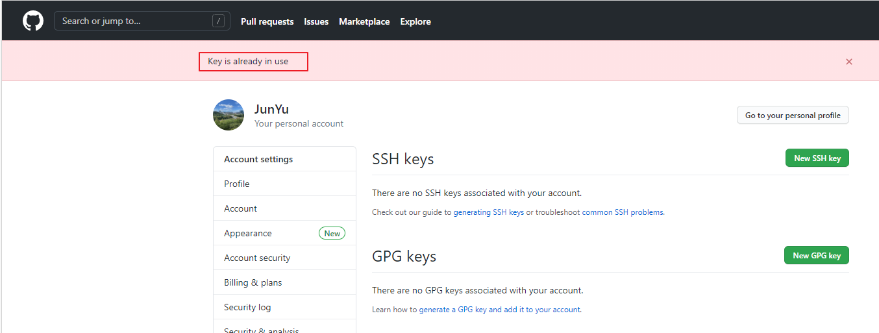Open Account security in the sidebar
Screen dimensions: 879x333
point(257,258)
